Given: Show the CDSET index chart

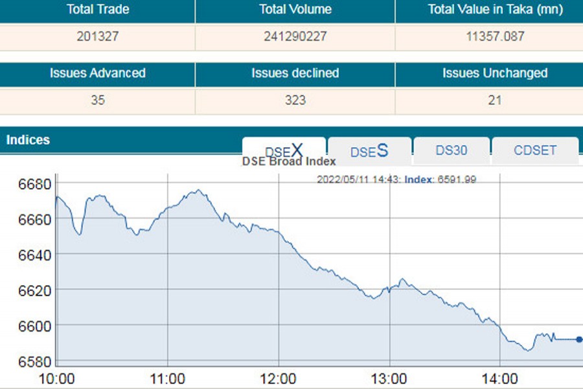Looking at the screenshot, I should pos(534,150).
